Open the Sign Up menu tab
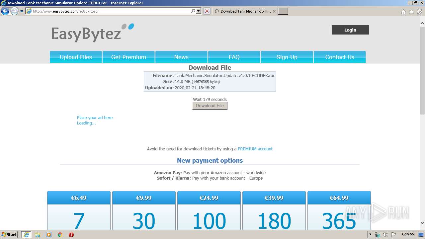 coord(287,57)
